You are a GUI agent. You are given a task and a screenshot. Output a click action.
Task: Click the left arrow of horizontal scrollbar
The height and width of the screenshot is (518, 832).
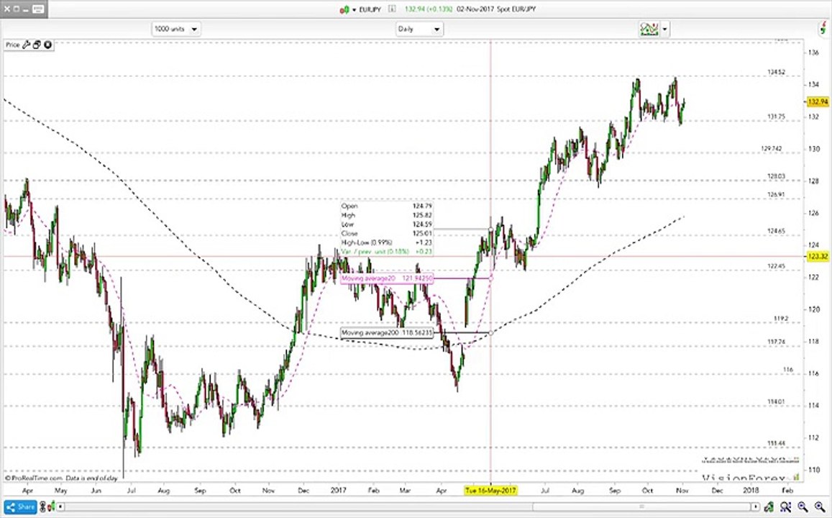coord(61,507)
